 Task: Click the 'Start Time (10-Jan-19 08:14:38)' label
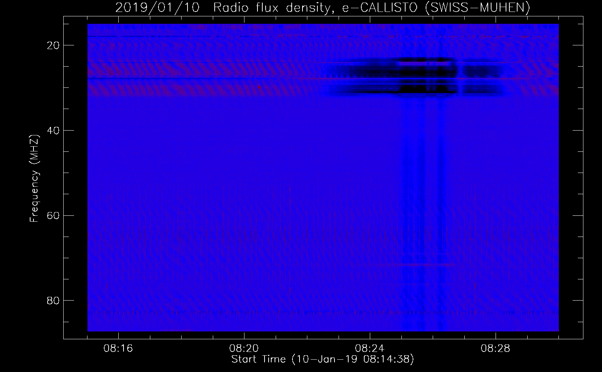pyautogui.click(x=323, y=359)
